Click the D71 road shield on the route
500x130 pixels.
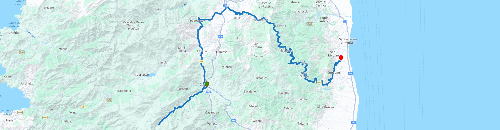point(319,83)
